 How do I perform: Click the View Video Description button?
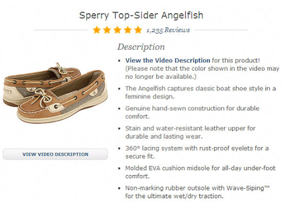(x=55, y=154)
